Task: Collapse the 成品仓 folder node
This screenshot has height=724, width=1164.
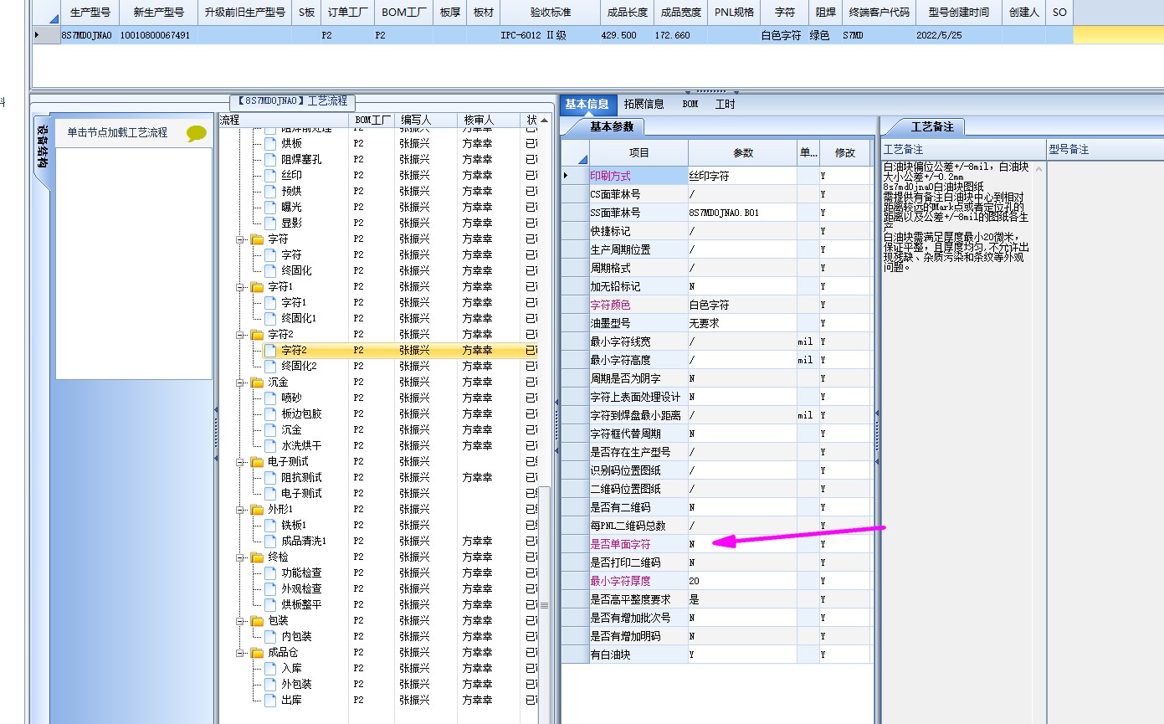Action: [x=240, y=653]
